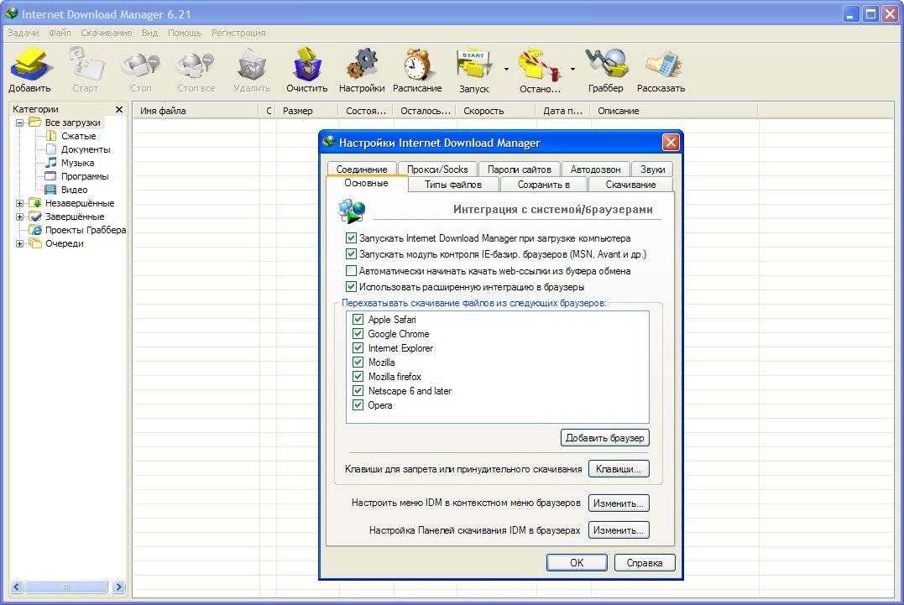Collapse the Все загрузки tree node
The width and height of the screenshot is (904, 605).
pos(19,123)
